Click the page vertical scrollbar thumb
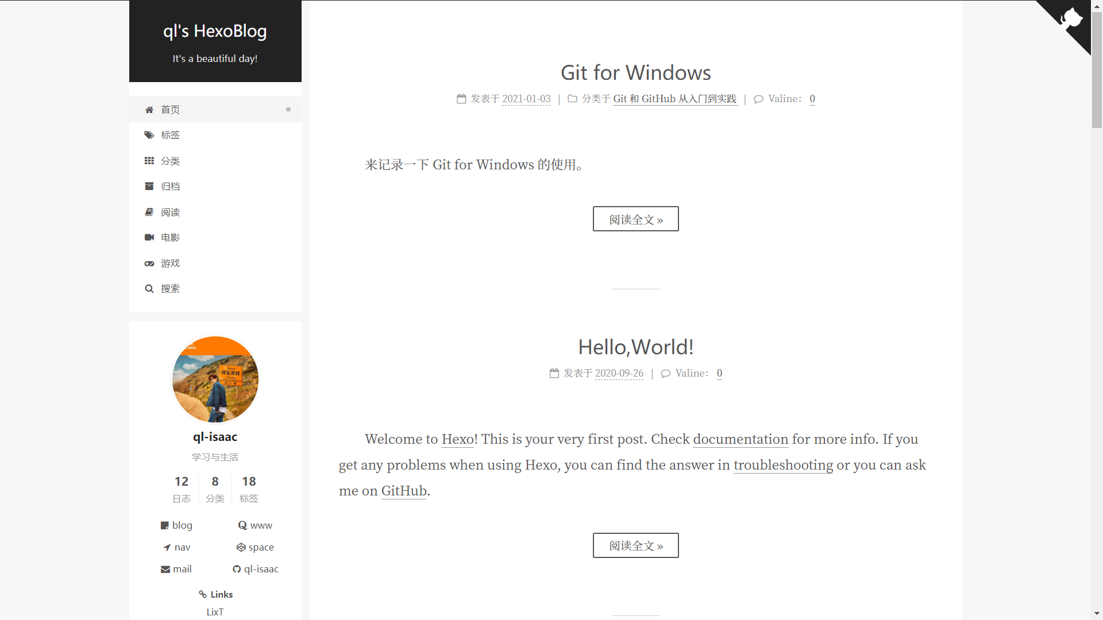 [1097, 69]
